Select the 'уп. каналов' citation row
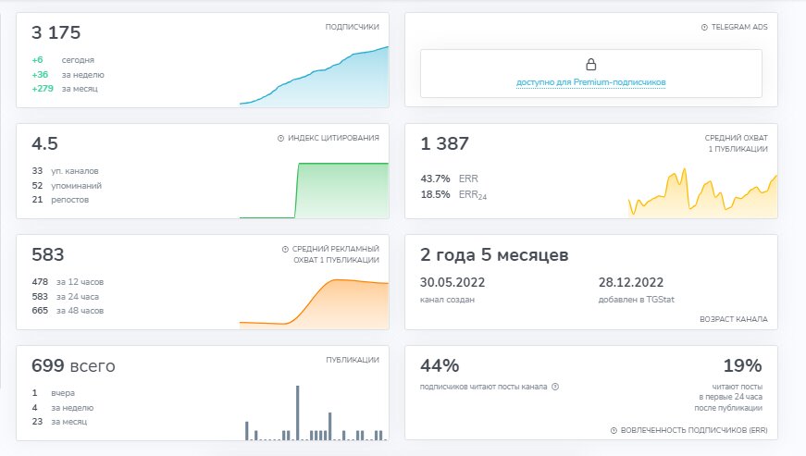The height and width of the screenshot is (456, 806). 65,170
